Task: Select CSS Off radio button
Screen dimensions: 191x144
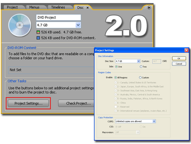Action: 116,127
